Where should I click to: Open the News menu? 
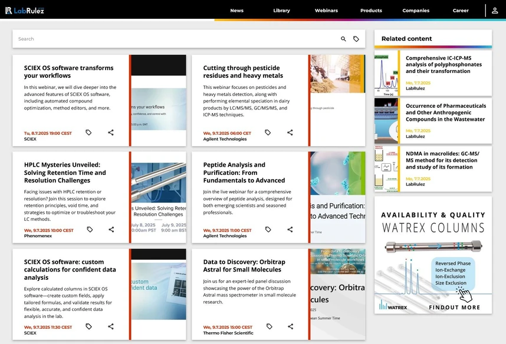[236, 11]
